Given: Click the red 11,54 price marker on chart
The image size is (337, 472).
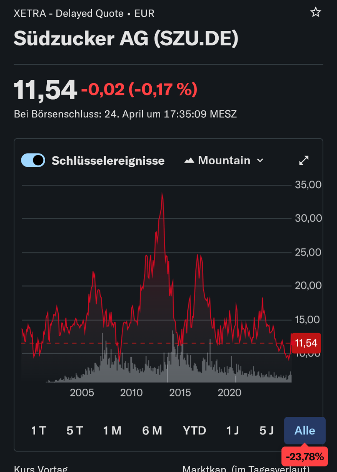Looking at the screenshot, I should pyautogui.click(x=306, y=343).
